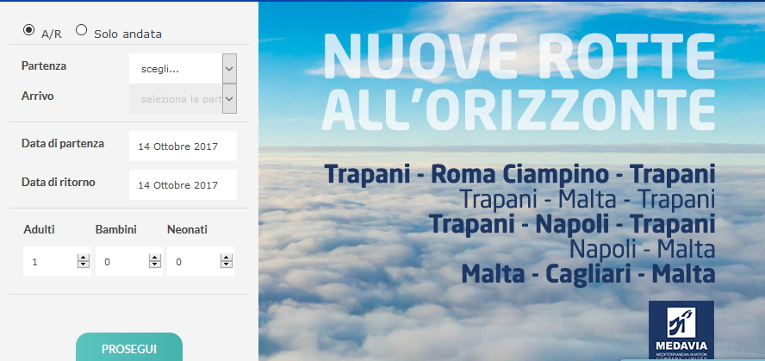Focus the Bambini number input
This screenshot has width=765, height=361.
[x=122, y=262]
